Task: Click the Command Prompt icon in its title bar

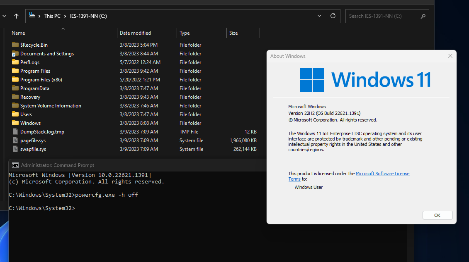Action: [x=15, y=165]
